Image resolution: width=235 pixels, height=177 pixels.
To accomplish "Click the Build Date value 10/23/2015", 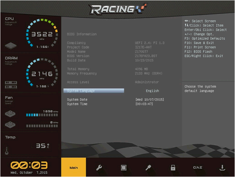I will tap(144, 60).
